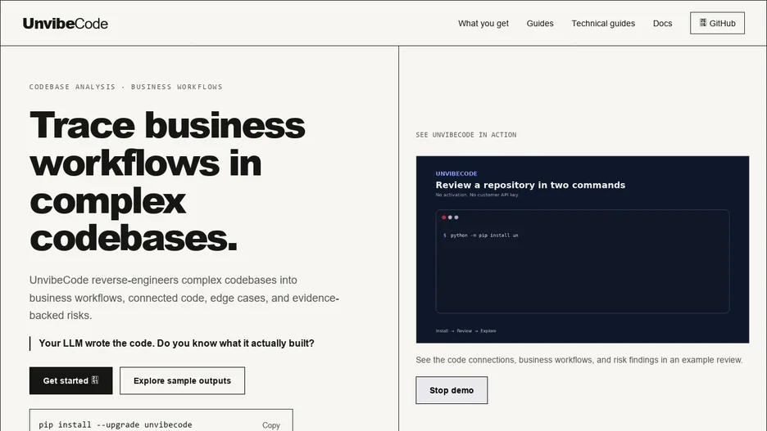Image resolution: width=767 pixels, height=431 pixels.
Task: Open the 'What you get' nav item
Action: [483, 24]
